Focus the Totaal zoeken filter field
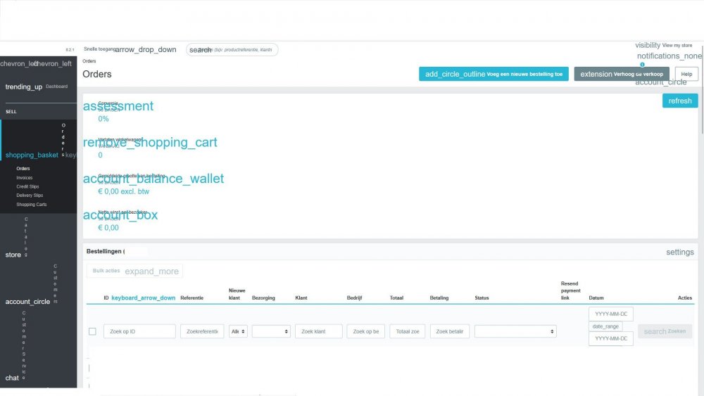The height and width of the screenshot is (396, 704). click(x=407, y=331)
